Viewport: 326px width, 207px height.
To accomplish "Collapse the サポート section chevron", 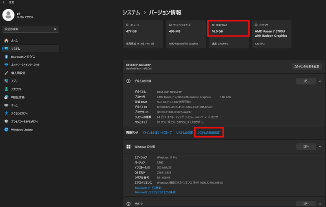I will [x=320, y=204].
